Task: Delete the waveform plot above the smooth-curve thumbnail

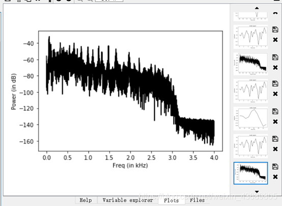Action: [275, 94]
